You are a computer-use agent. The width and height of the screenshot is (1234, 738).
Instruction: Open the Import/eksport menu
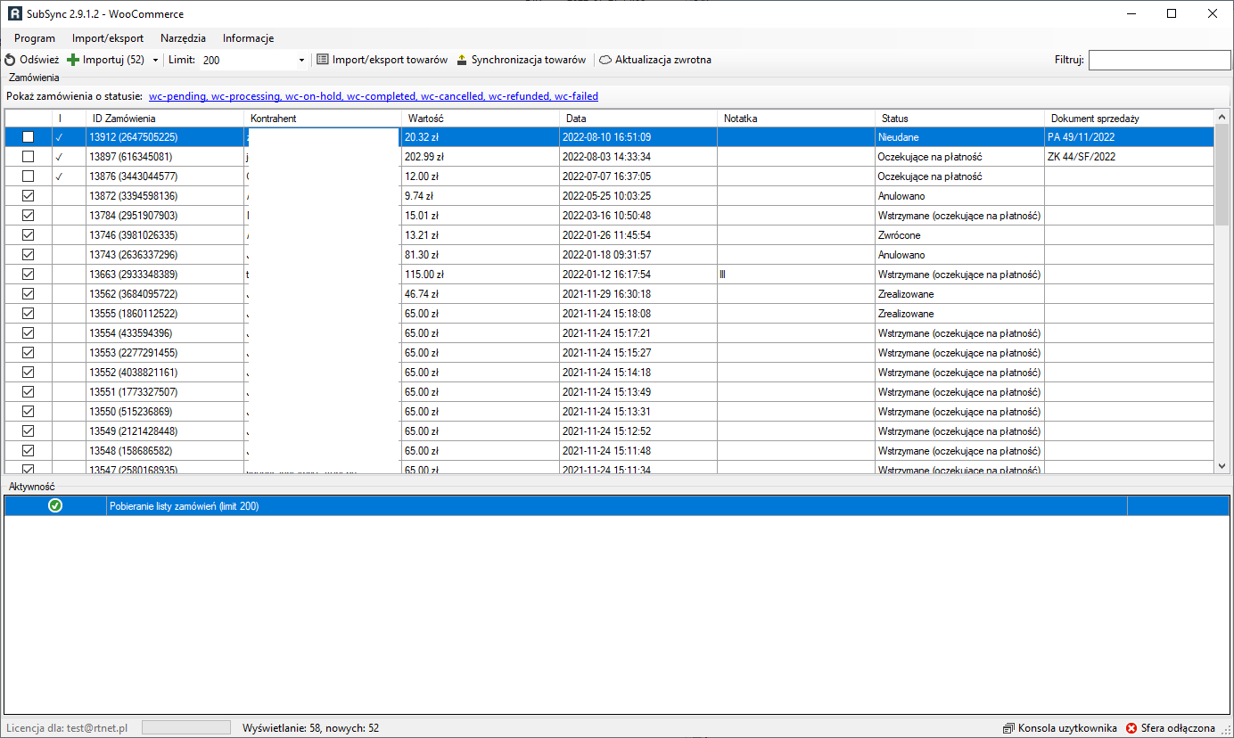coord(108,38)
